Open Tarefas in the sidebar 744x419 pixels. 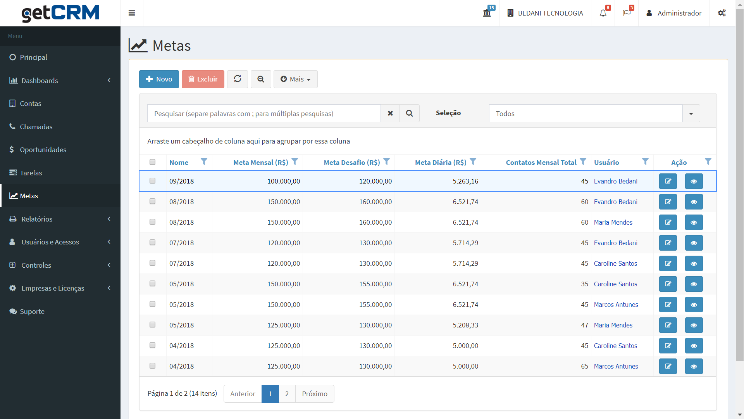[60, 173]
